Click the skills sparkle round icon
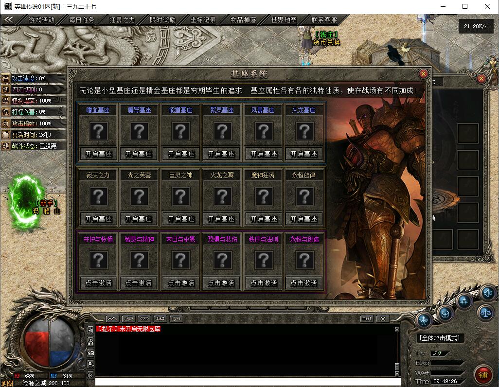The width and height of the screenshot is (499, 387). [464, 300]
